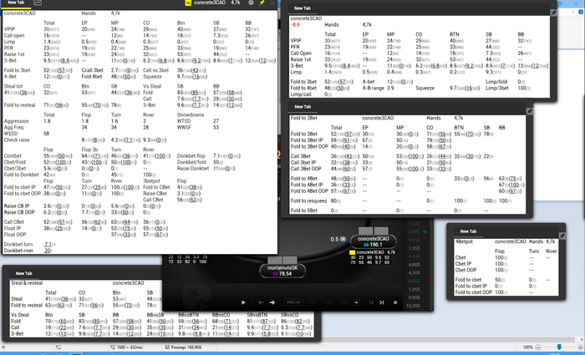The width and height of the screenshot is (585, 355).
Task: Select New Tab in Steal & resteal popup
Action: [24, 274]
